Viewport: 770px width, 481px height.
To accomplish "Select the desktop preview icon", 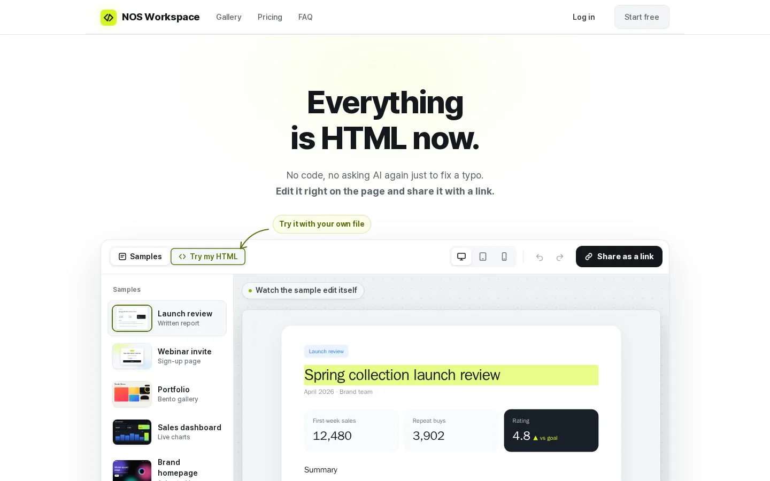I will (x=461, y=257).
